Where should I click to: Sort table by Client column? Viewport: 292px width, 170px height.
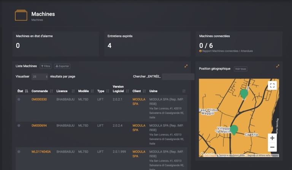click(139, 91)
